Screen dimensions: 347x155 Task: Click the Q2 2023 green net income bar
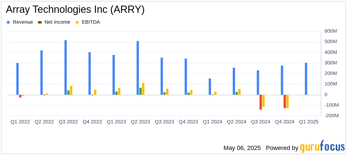click(x=141, y=91)
